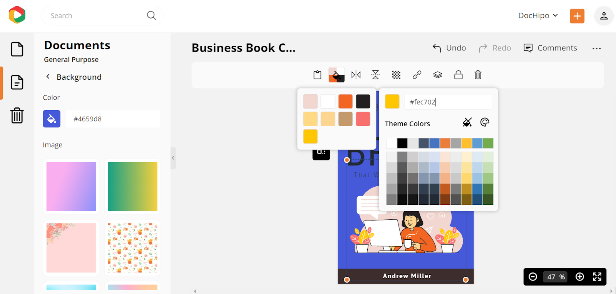Click the Business Book C... document title

click(244, 48)
